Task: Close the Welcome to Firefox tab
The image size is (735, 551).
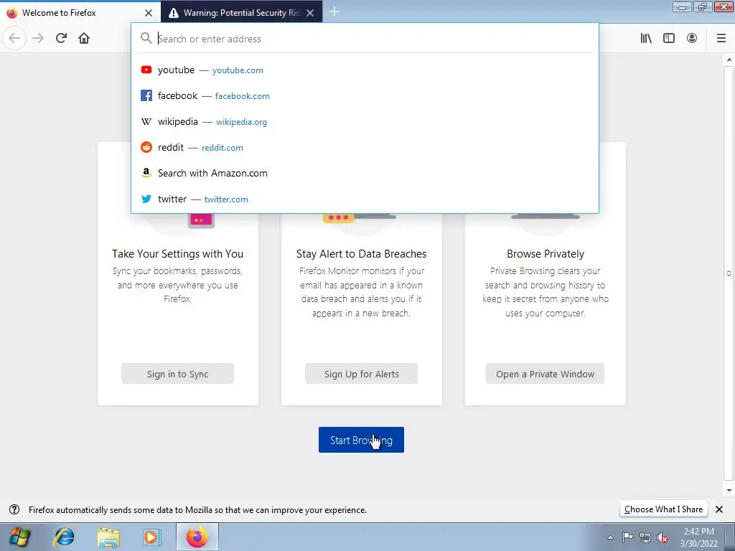Action: click(149, 13)
